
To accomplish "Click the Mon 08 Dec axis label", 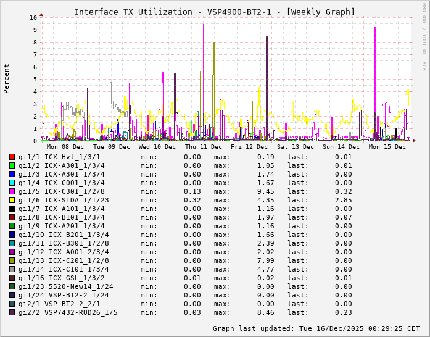I will pyautogui.click(x=65, y=147).
